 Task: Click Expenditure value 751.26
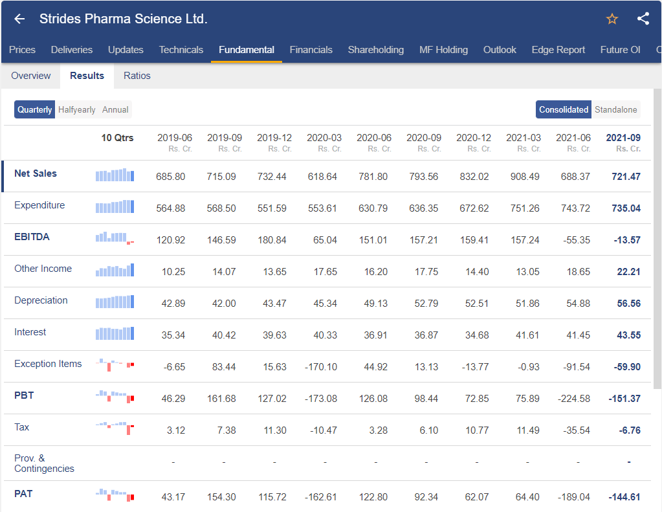coord(525,208)
